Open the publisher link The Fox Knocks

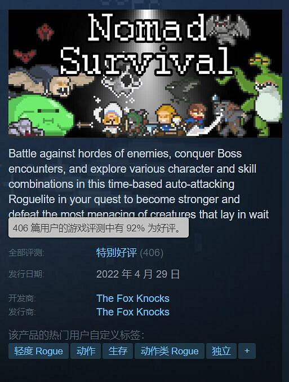click(x=133, y=312)
